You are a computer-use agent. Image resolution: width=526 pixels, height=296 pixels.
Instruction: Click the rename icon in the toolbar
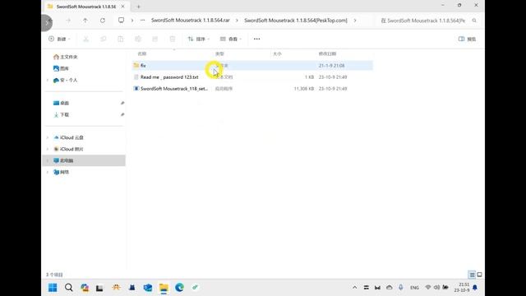pos(138,39)
